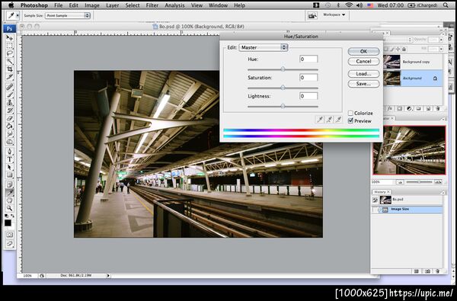
Task: Select the Move tool
Action: click(x=10, y=38)
